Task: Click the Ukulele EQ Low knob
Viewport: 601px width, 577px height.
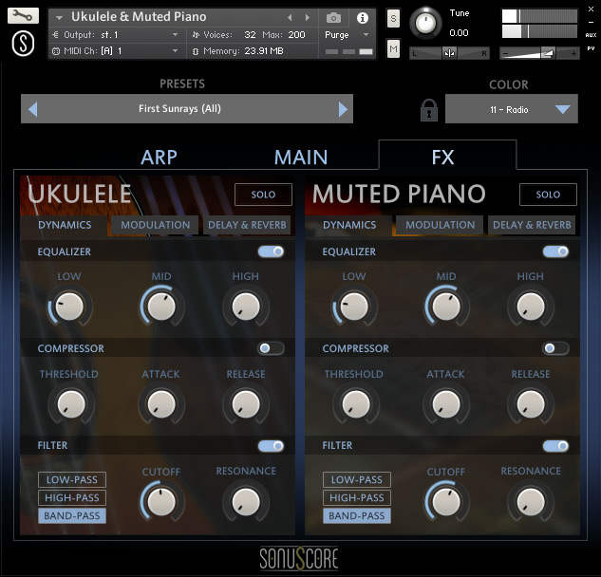Action: pos(69,307)
